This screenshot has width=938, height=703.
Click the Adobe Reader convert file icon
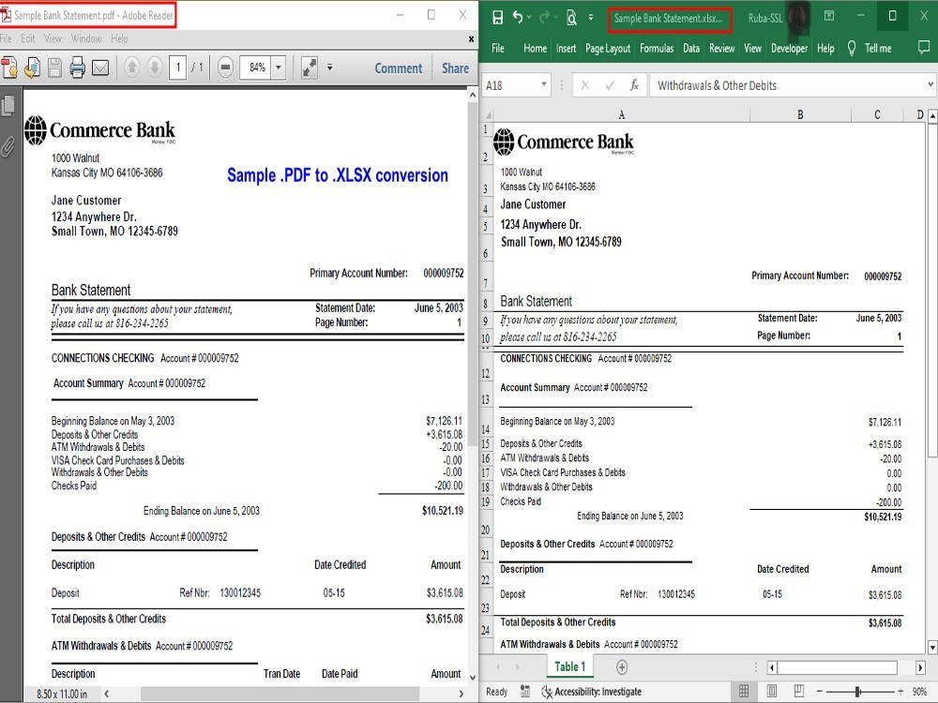[32, 67]
